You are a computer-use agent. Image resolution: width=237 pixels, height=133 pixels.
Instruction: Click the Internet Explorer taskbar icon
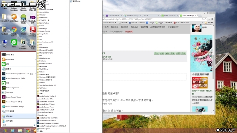tap(12, 130)
